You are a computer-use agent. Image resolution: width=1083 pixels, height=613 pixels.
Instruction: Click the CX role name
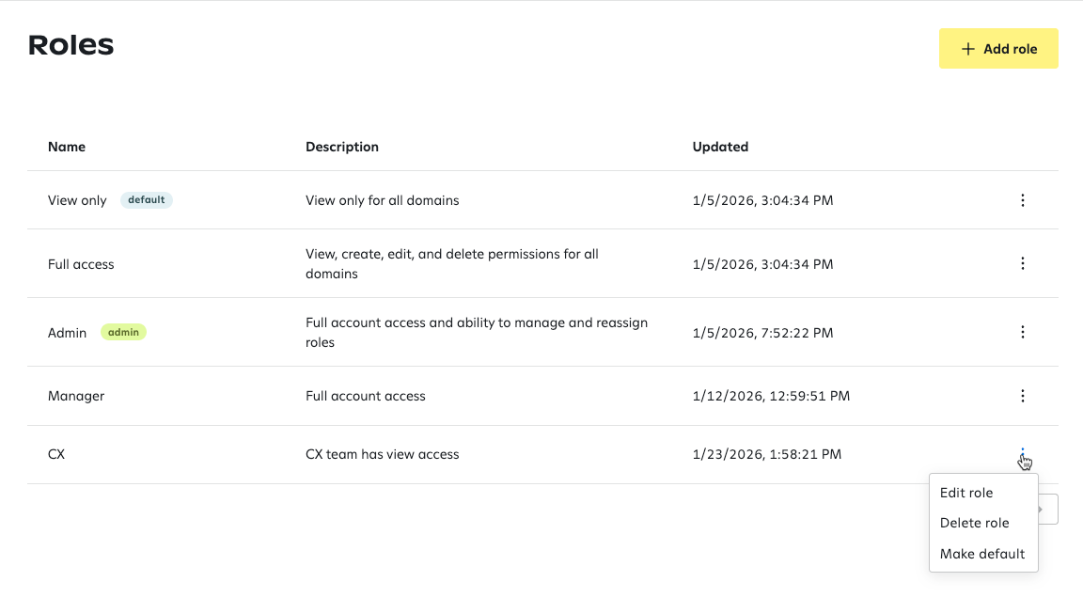tap(56, 454)
